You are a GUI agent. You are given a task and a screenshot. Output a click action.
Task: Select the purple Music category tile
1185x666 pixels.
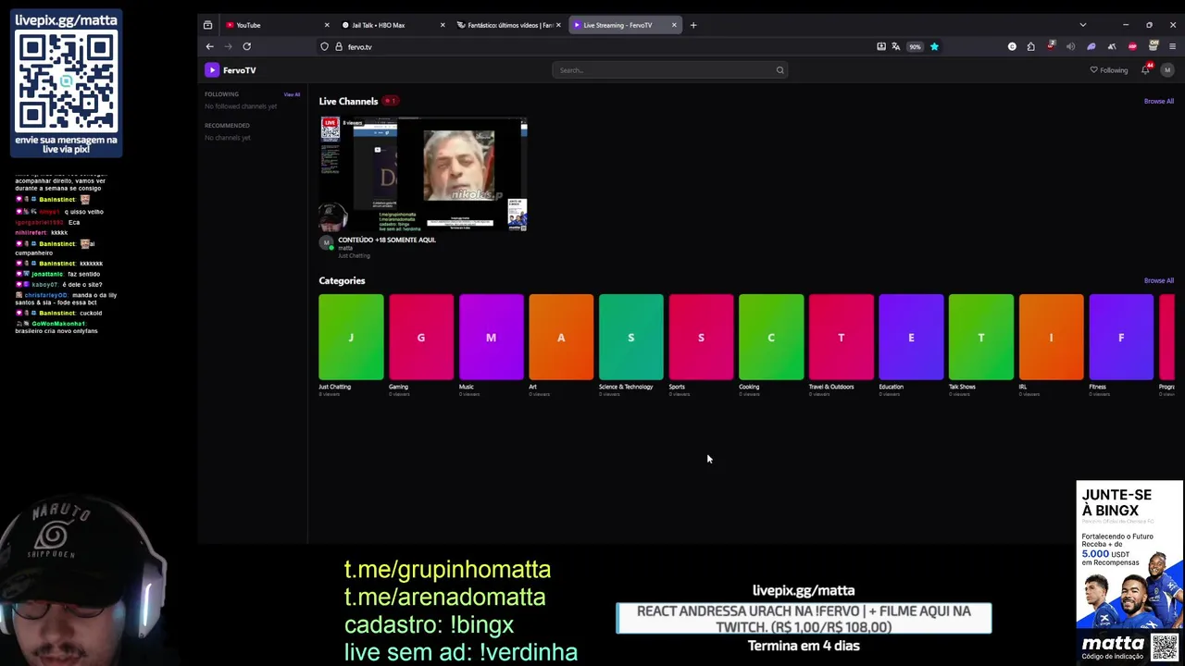[x=492, y=338]
